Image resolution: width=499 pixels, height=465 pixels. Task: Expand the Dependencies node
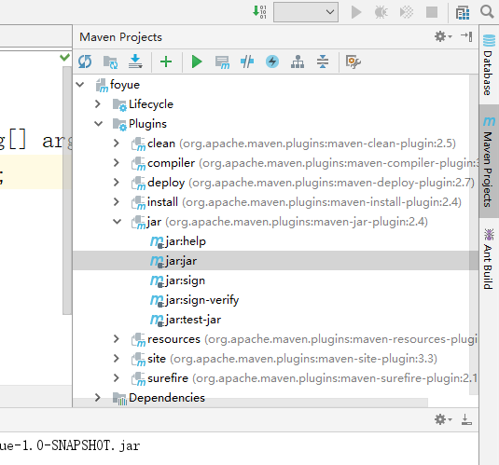tap(97, 398)
